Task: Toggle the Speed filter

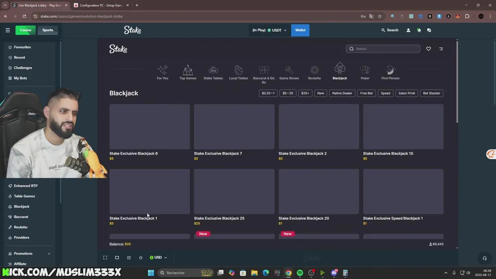Action: (x=386, y=93)
